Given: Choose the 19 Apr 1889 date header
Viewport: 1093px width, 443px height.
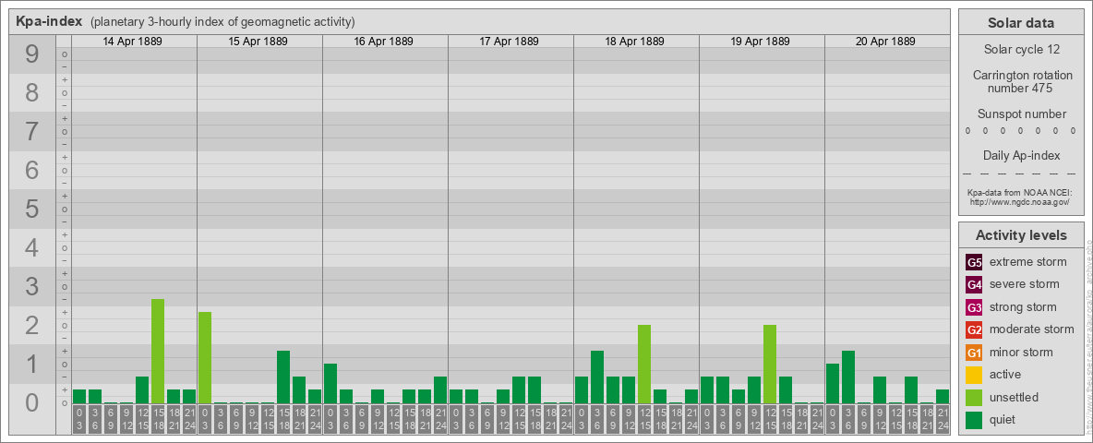Looking at the screenshot, I should [760, 42].
